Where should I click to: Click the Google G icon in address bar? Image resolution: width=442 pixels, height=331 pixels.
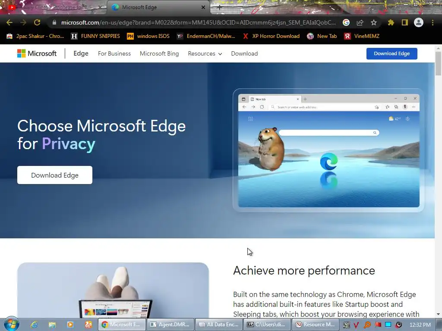pos(346,22)
